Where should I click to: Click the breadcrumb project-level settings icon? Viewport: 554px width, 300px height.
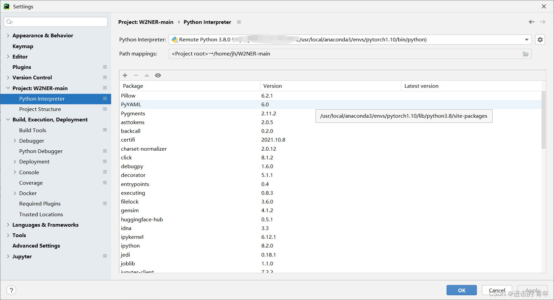click(239, 22)
